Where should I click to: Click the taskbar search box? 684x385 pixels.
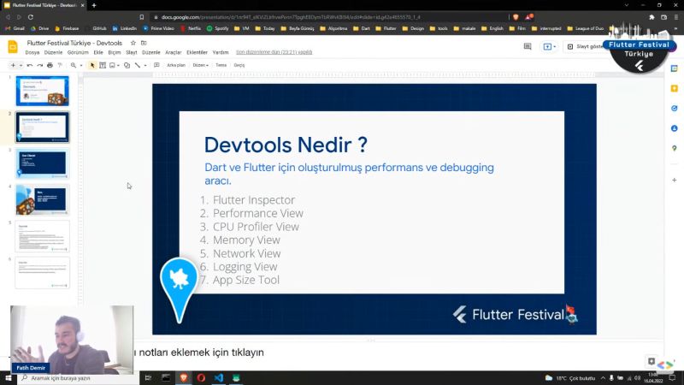[79, 378]
